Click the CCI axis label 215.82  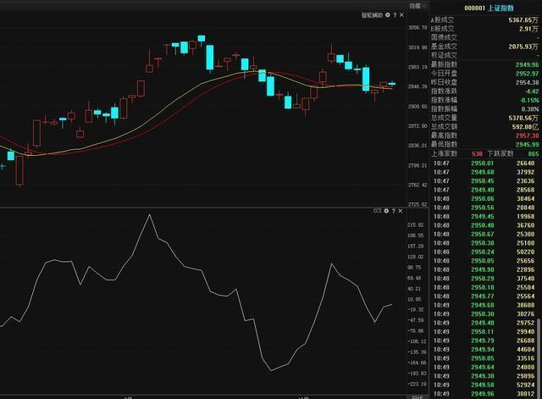(416, 225)
